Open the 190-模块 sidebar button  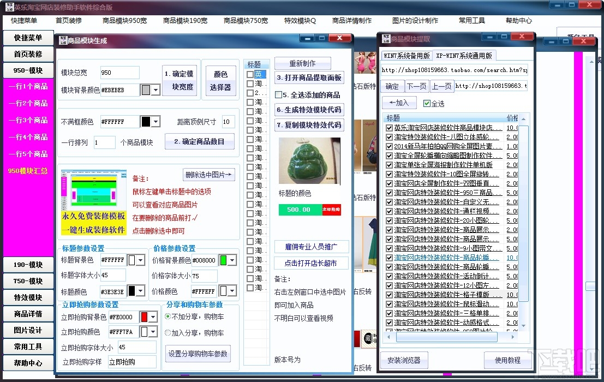pos(28,265)
